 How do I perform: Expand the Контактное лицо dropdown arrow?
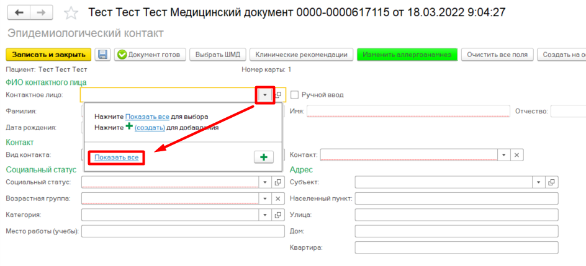pyautogui.click(x=265, y=95)
